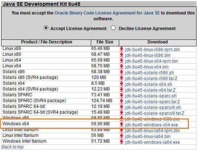The height and width of the screenshot is (151, 198).
Task: Download jdk-6u45-solaris-sparc.sh file
Action: click(151, 96)
